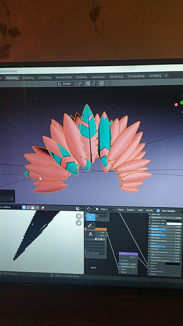Switch to the Scripting workspace

155,76
